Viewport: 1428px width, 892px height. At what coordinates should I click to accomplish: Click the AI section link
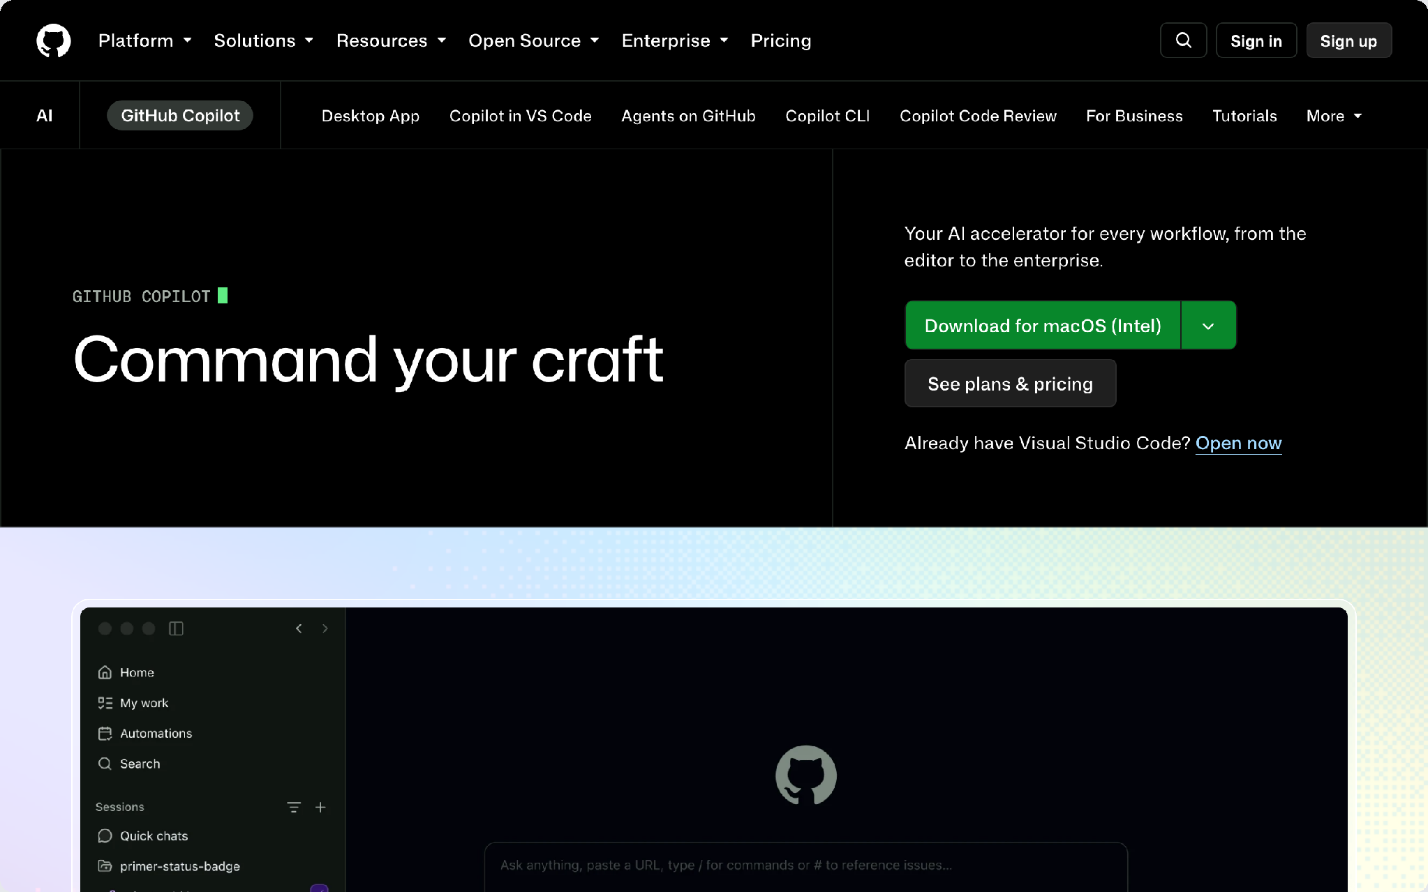[x=44, y=116]
